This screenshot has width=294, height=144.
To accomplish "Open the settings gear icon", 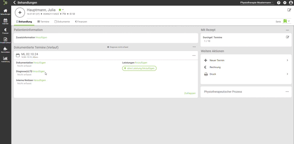I will pyautogui.click(x=284, y=3).
